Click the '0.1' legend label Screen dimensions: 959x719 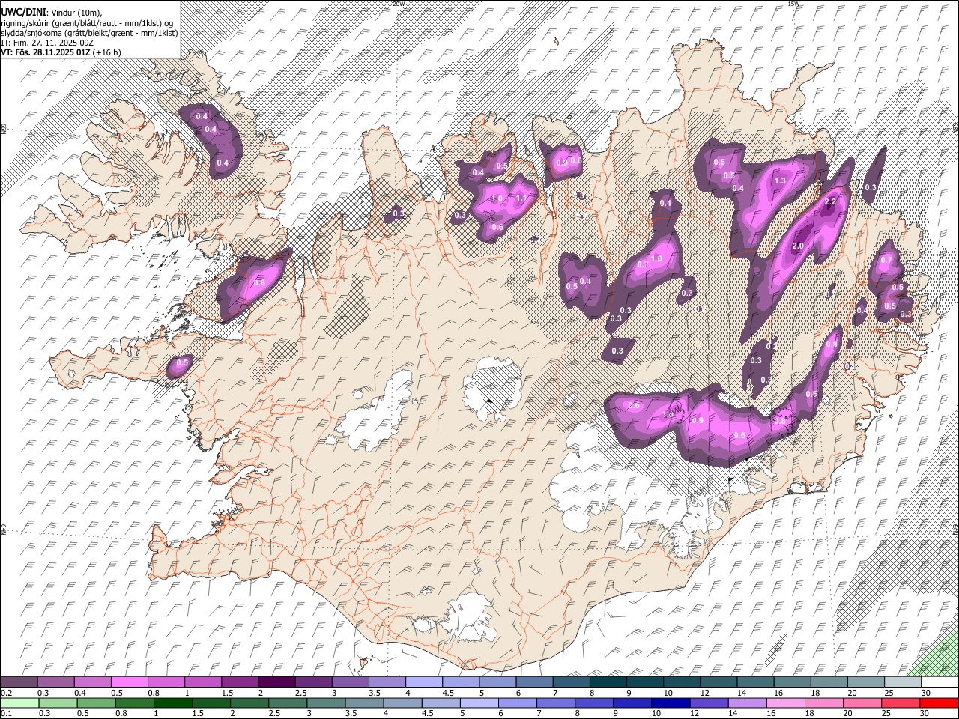tap(5, 714)
